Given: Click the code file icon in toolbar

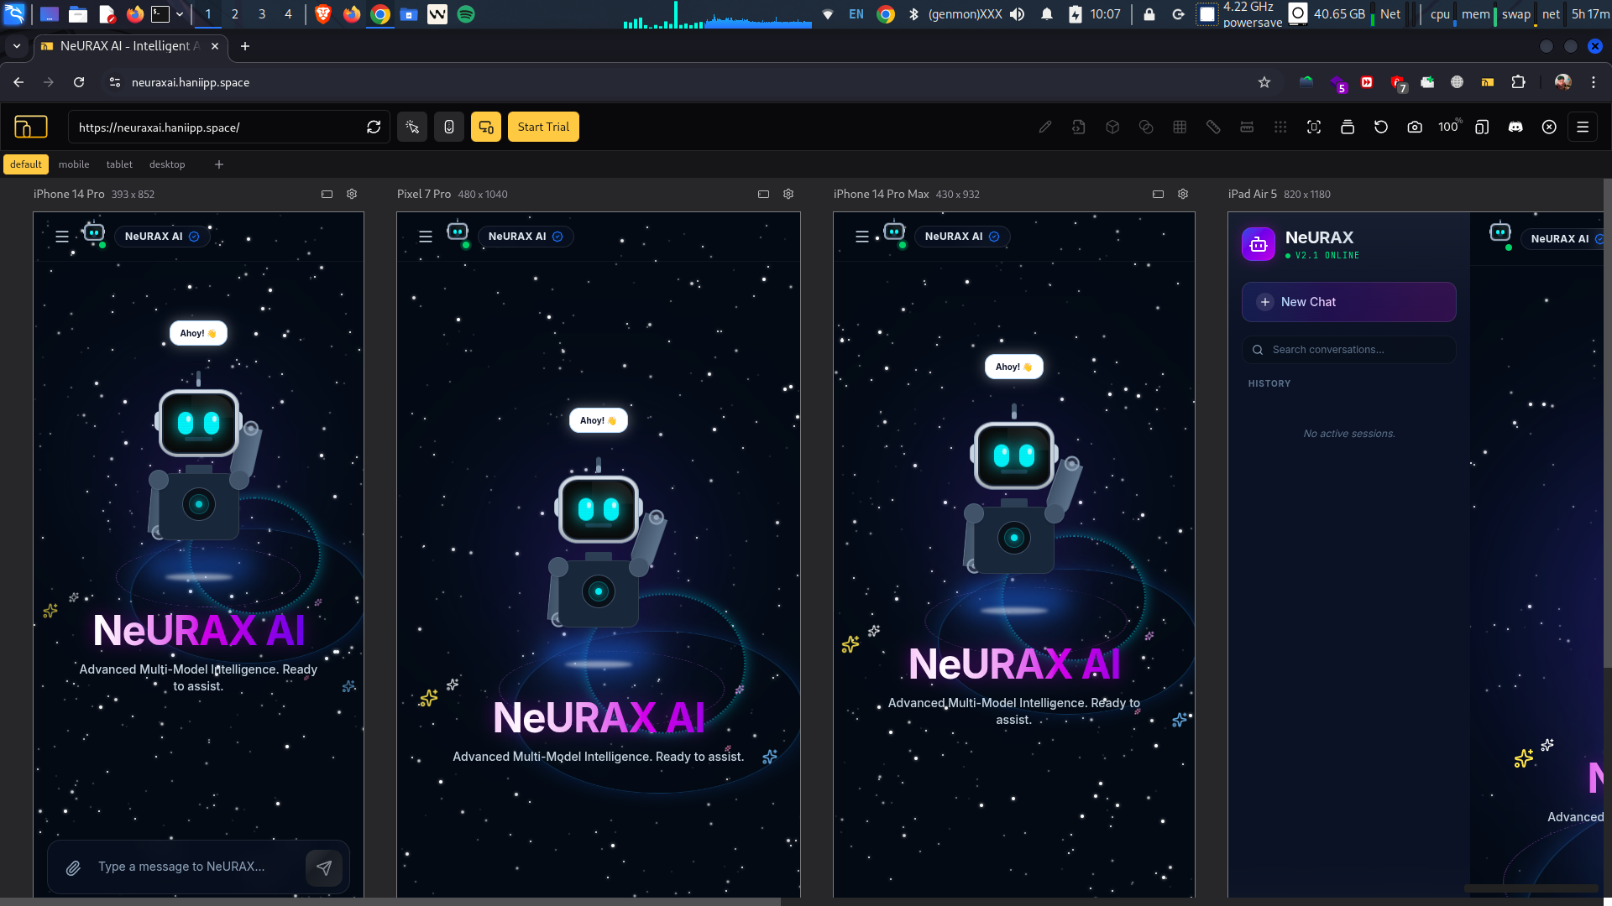Looking at the screenshot, I should click(x=1079, y=127).
